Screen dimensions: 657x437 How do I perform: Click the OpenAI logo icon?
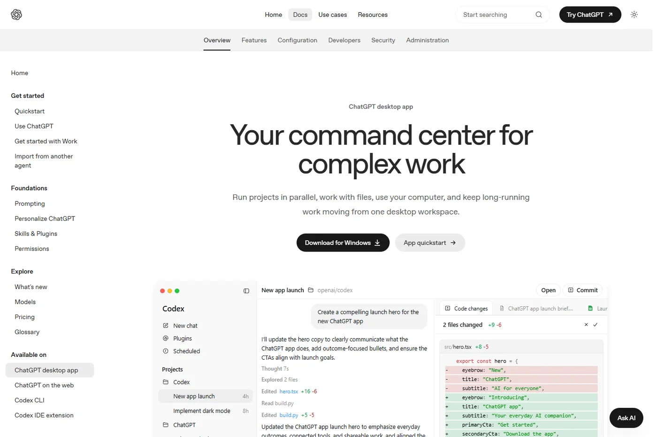tap(16, 15)
